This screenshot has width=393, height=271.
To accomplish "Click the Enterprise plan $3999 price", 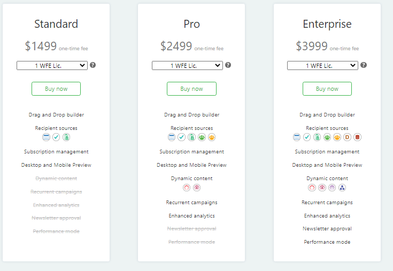I will 312,46.
